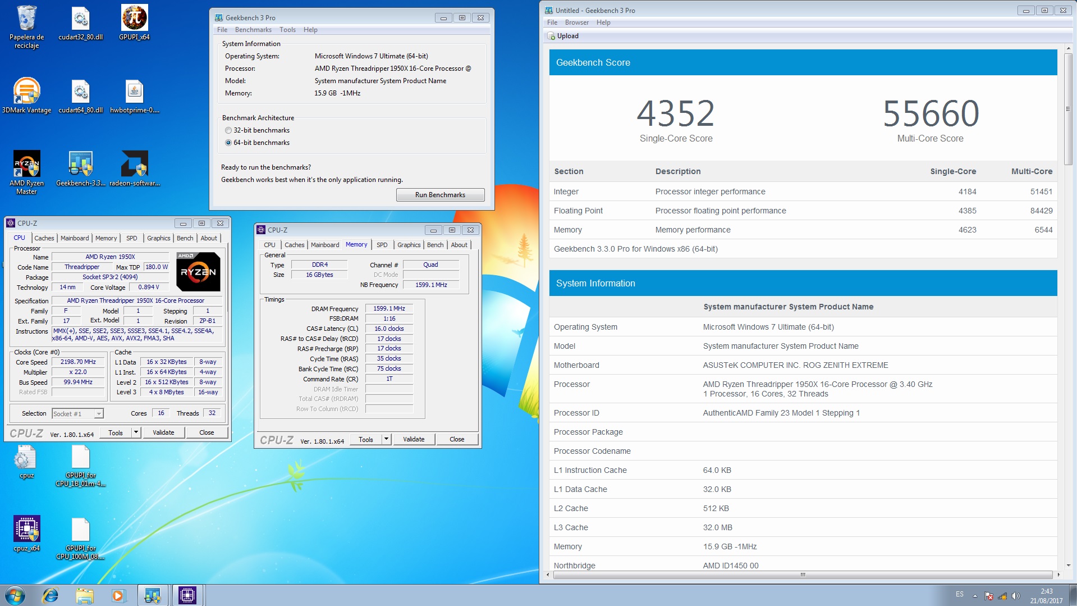Click horizontal scrollbar in Geekbench results

point(803,575)
